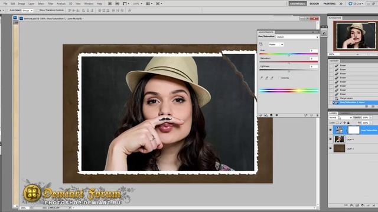378x212 pixels.
Task: Click the Hue value field
Action: pyautogui.click(x=314, y=51)
